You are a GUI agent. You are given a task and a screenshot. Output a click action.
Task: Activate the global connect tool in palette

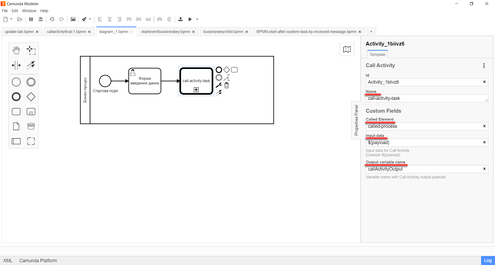click(31, 65)
